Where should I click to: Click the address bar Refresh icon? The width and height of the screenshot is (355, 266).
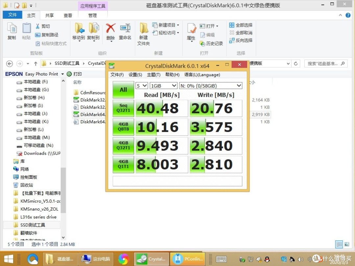(296, 64)
